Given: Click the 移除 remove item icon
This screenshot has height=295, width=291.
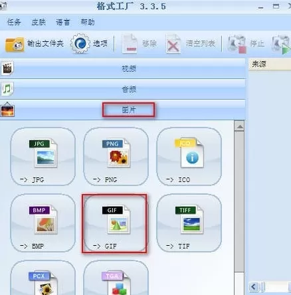Looking at the screenshot, I should tap(130, 44).
